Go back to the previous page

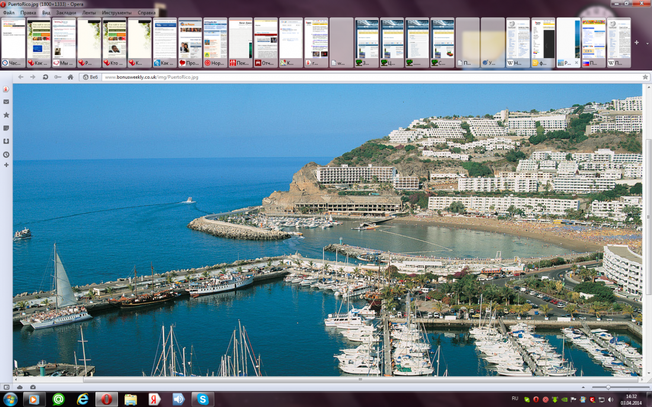point(21,76)
